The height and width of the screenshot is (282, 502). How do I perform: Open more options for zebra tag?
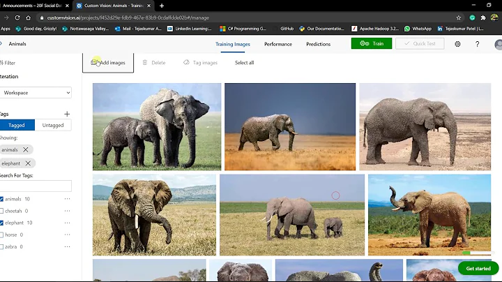coord(67,247)
